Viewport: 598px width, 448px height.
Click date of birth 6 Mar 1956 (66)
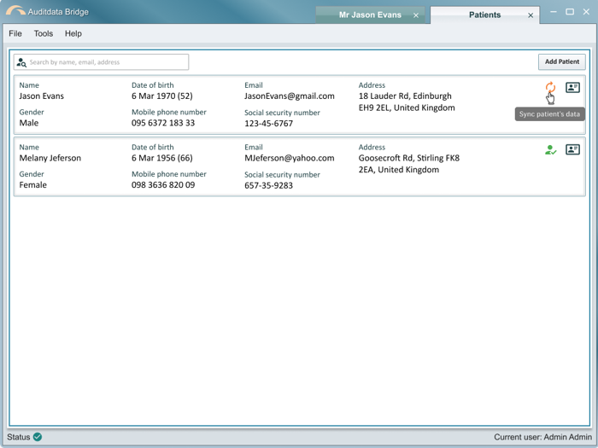pos(162,158)
